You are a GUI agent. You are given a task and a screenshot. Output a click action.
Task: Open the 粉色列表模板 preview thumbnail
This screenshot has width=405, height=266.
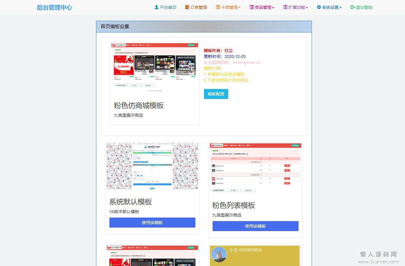(255, 168)
